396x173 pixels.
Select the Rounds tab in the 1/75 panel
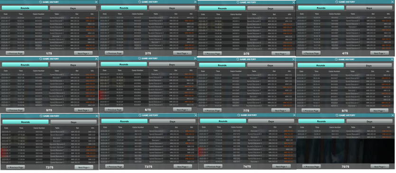tap(25, 8)
